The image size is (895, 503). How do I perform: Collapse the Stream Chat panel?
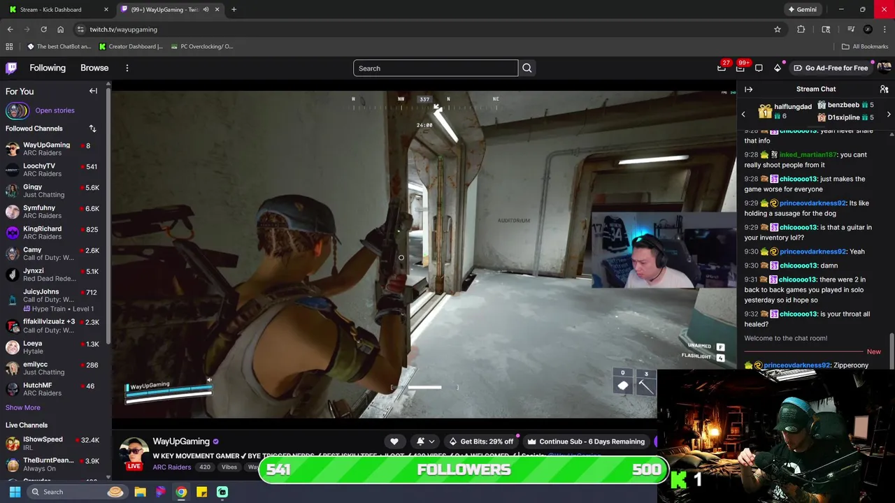pyautogui.click(x=749, y=89)
